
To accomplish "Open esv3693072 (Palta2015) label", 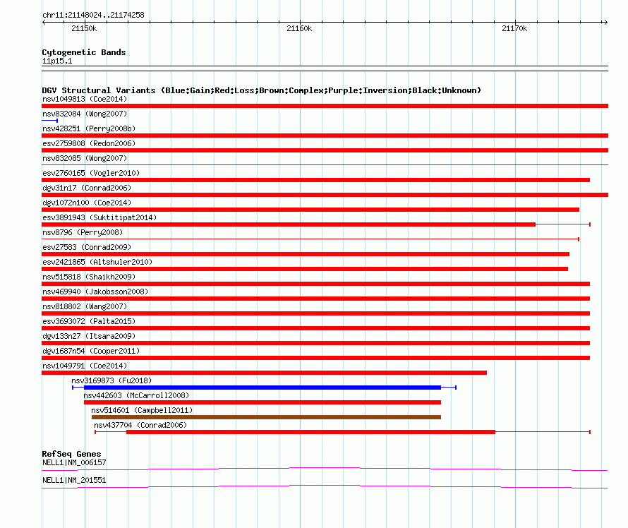I will pyautogui.click(x=89, y=321).
